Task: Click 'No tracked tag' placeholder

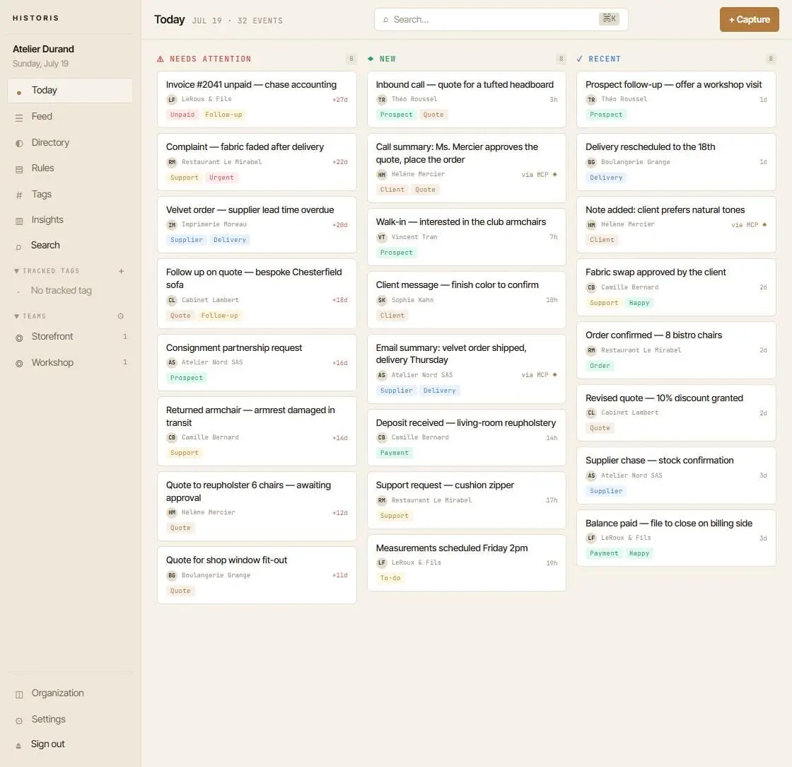Action: click(61, 291)
